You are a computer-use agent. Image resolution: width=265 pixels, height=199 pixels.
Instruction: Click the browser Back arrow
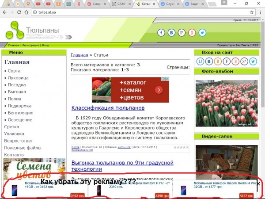point(4,12)
